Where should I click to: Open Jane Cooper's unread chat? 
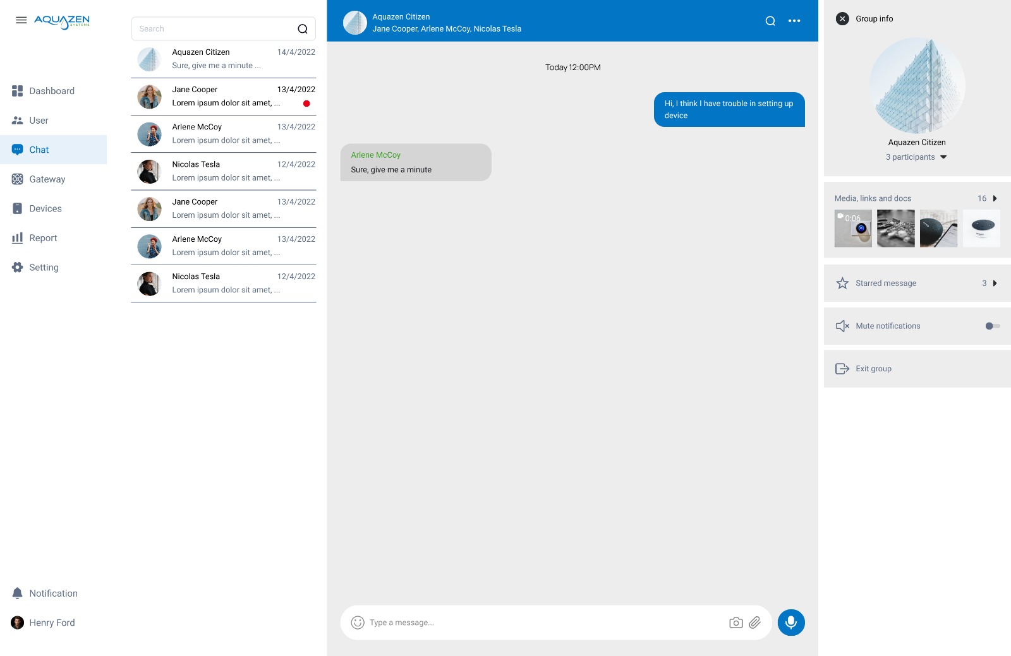224,97
